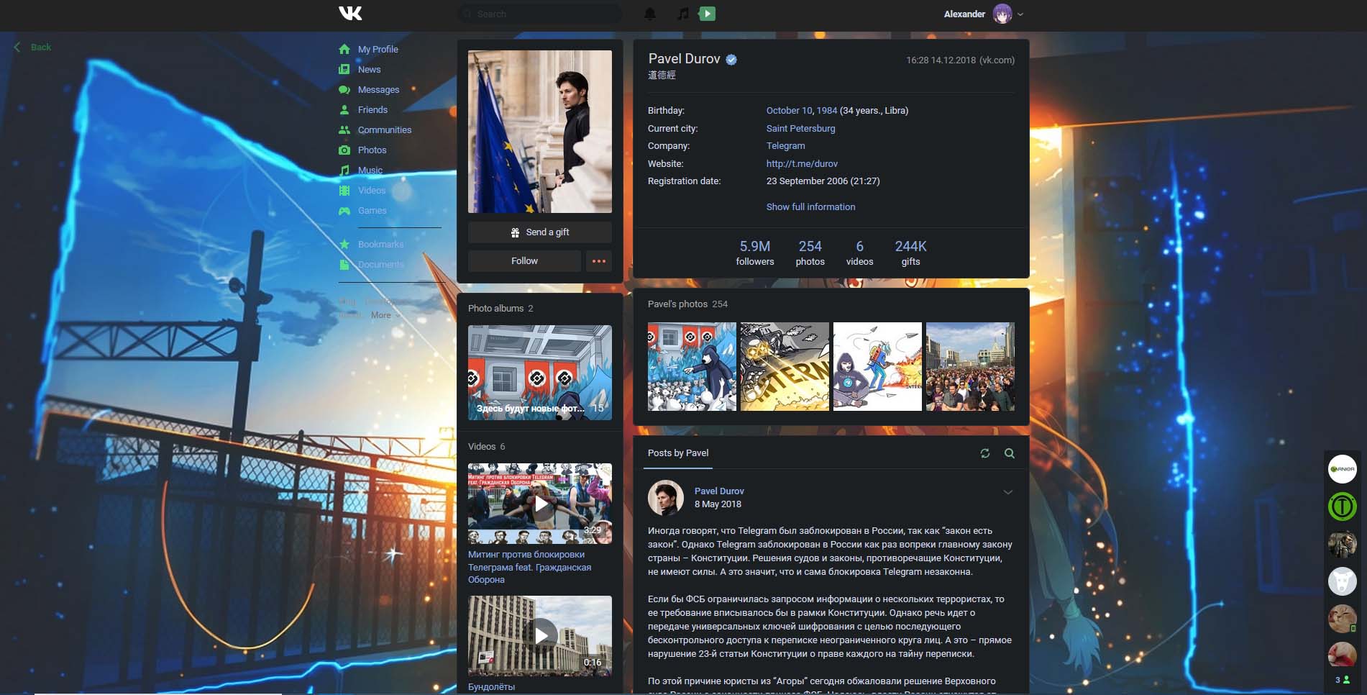The height and width of the screenshot is (695, 1367).
Task: Click the Documents file icon
Action: coord(344,264)
